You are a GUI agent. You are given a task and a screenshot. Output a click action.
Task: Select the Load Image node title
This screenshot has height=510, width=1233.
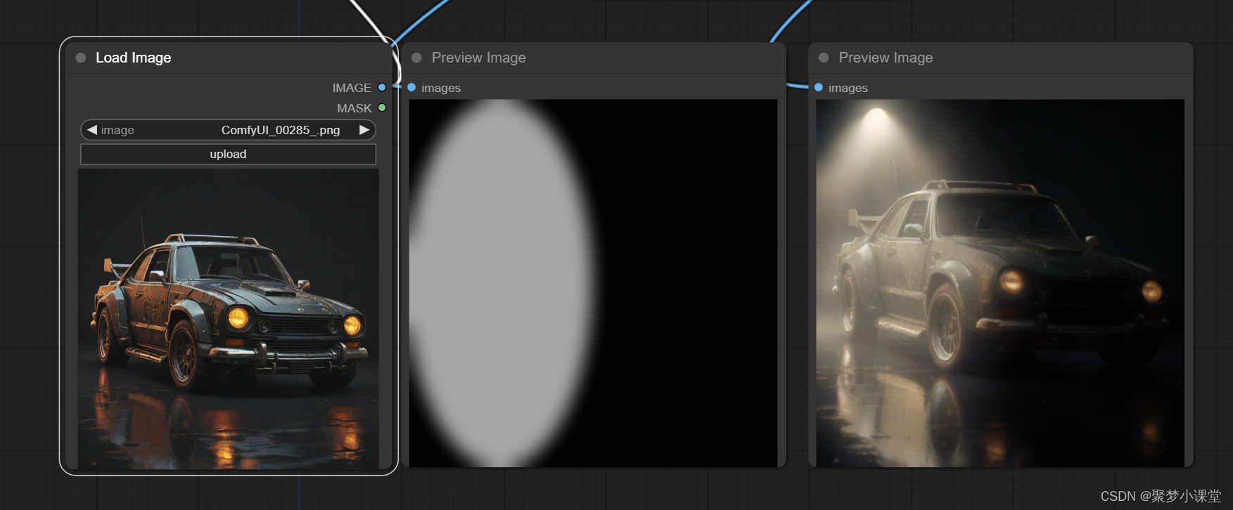133,58
